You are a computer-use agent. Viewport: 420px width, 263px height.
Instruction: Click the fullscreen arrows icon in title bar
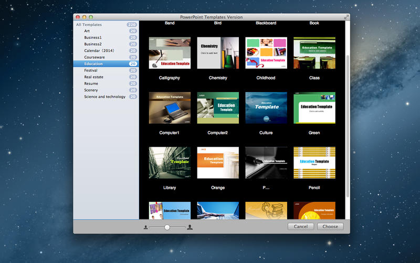[346, 17]
